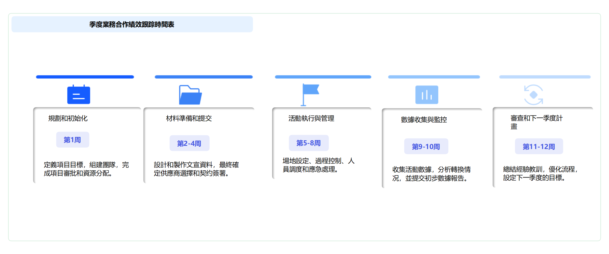Click the refresh cycle icon
Viewport: 609px width, 254px height.
point(533,95)
